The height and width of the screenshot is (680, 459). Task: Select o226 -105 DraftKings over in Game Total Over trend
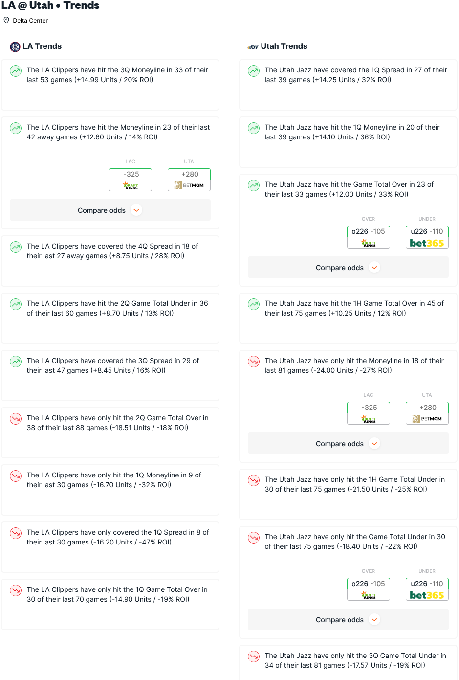[x=369, y=237]
